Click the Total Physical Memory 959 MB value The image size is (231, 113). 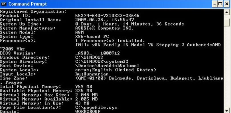(84, 87)
